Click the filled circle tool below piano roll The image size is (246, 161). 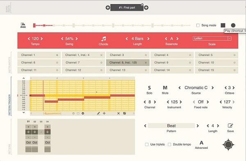[83, 113]
